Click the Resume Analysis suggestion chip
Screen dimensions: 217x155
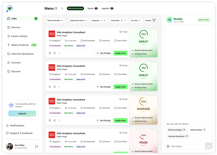(176, 130)
